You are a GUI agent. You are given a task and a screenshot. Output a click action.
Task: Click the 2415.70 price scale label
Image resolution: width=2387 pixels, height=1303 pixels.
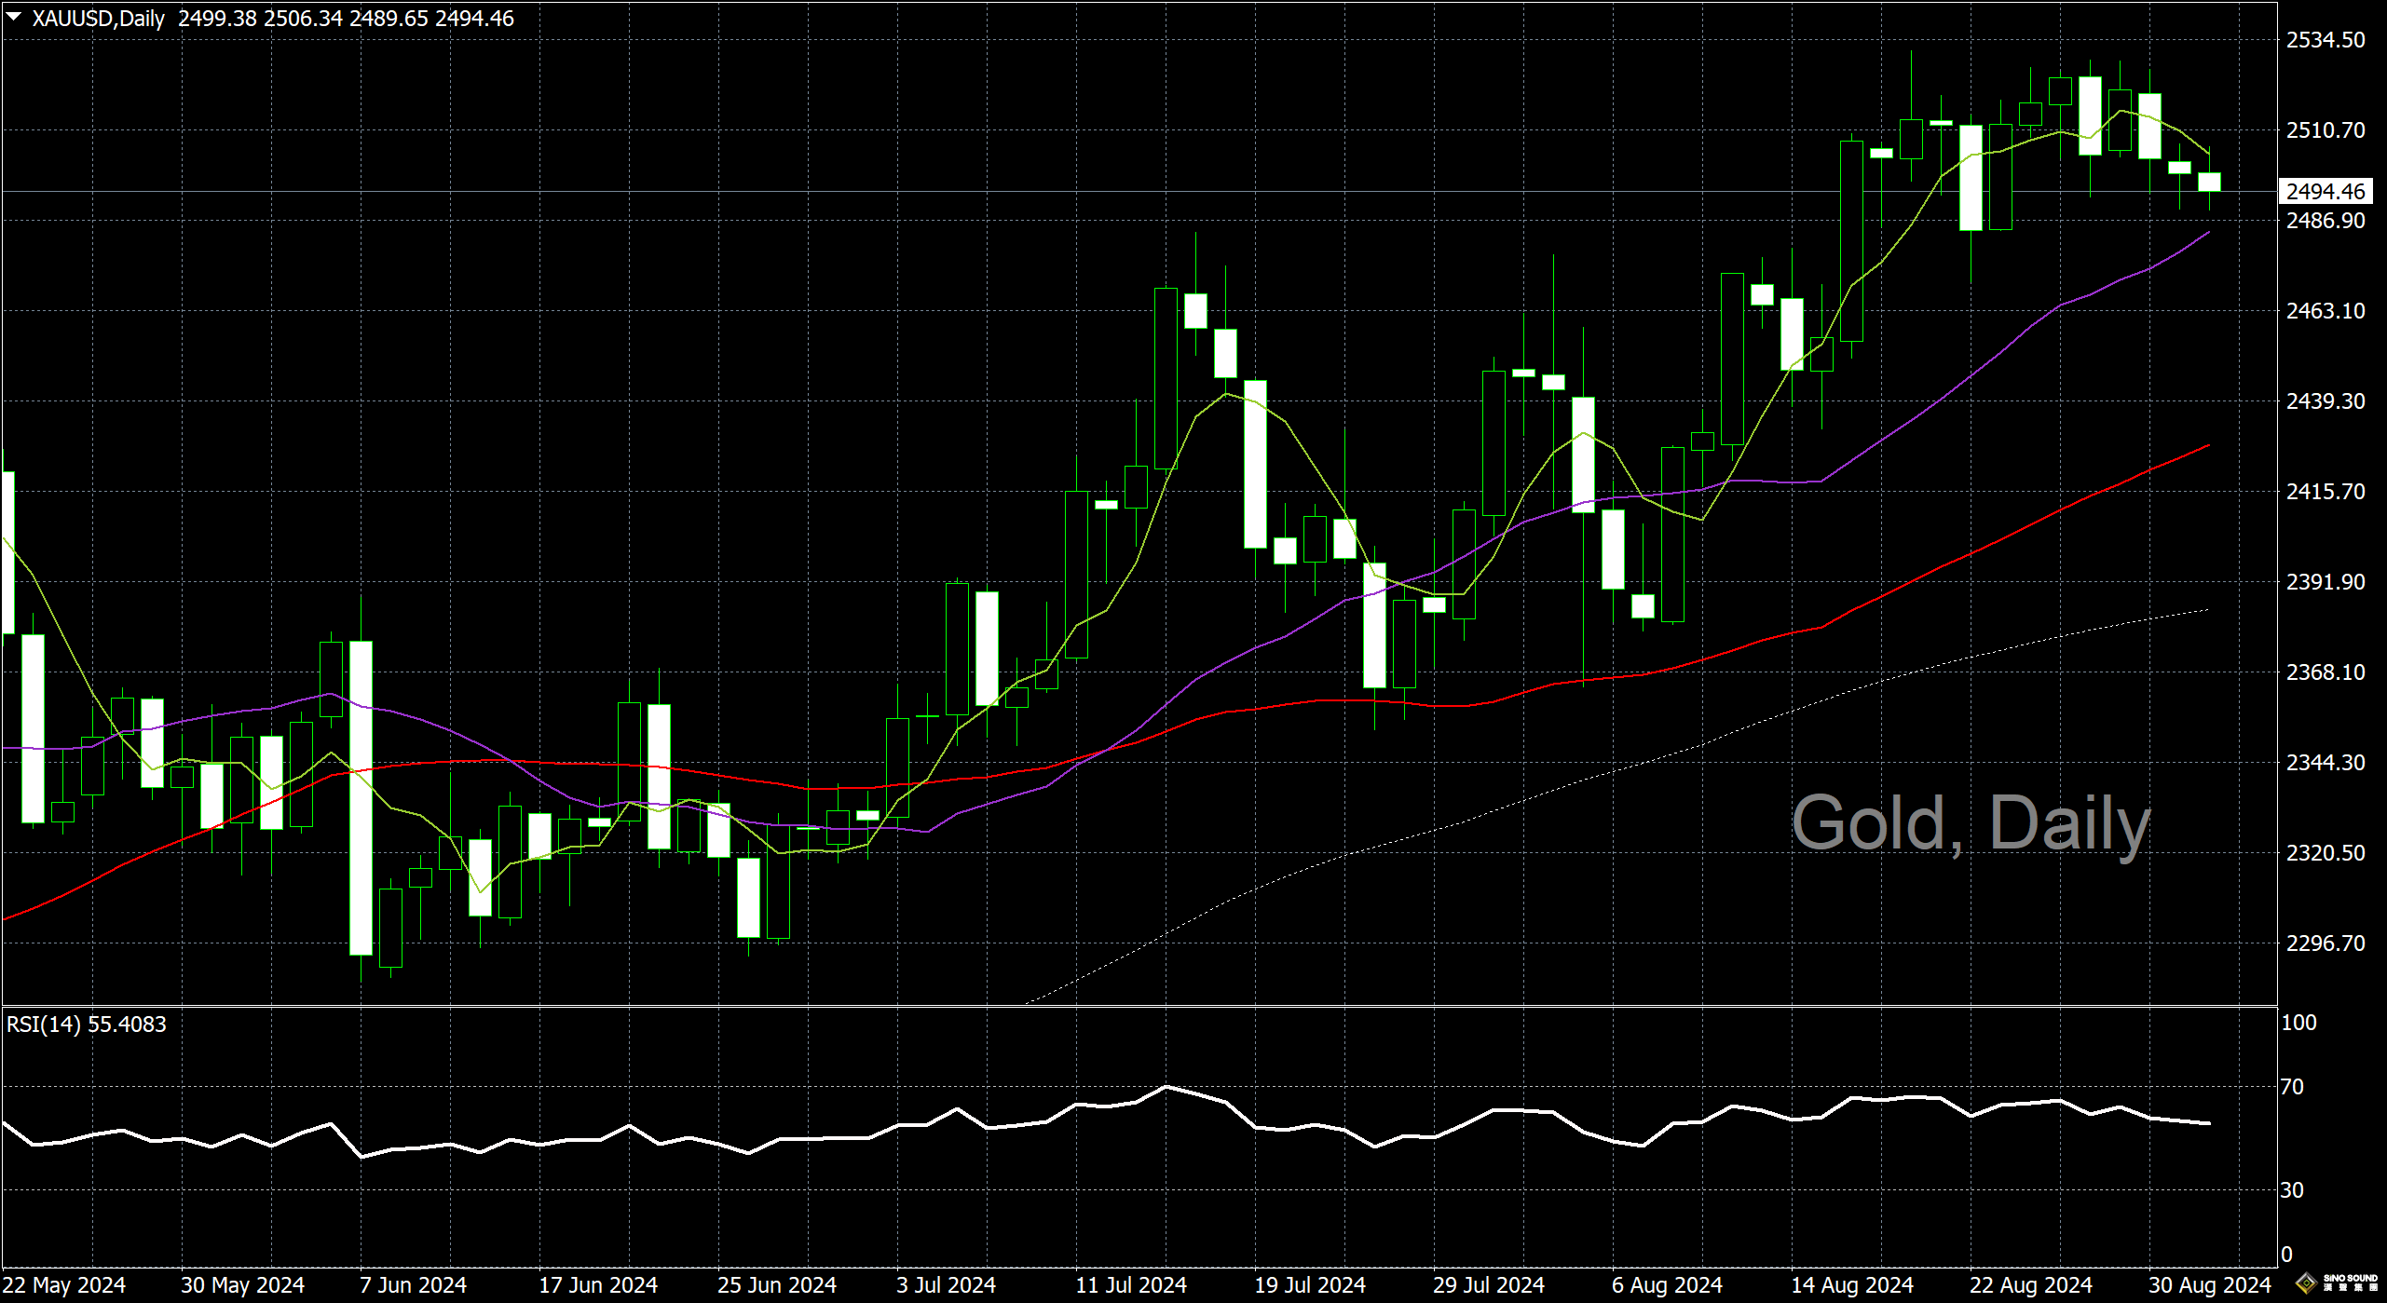pyautogui.click(x=2326, y=492)
